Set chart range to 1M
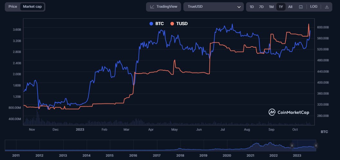This screenshot has height=160, width=340. click(271, 7)
